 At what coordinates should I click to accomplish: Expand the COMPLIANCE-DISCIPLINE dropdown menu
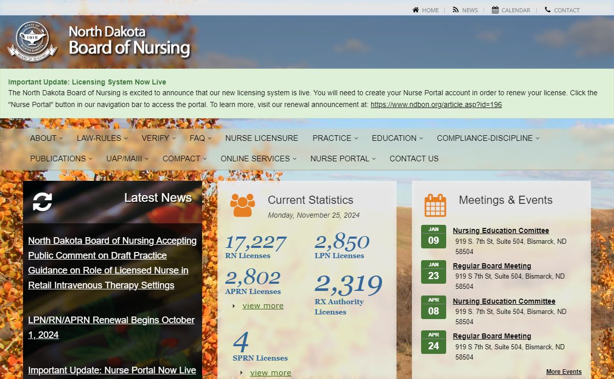click(x=488, y=138)
